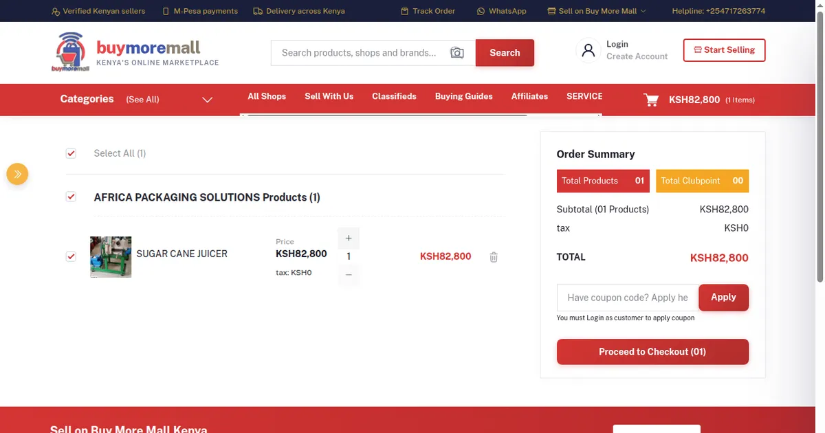Go to Classifieds menu item
The image size is (825, 433).
394,96
